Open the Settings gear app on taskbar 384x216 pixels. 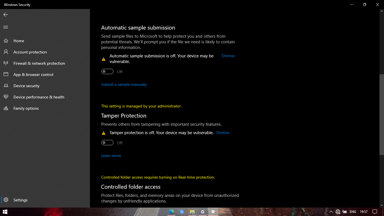click(203, 212)
